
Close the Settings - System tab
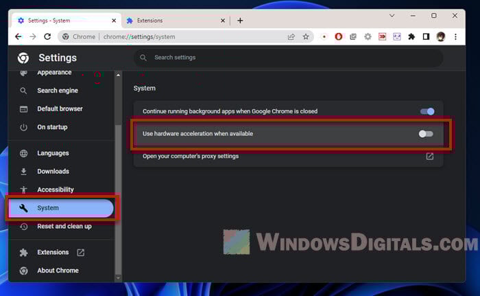coord(114,21)
